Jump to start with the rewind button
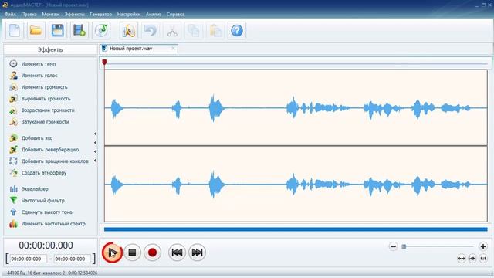This screenshot has height=278, width=494. pos(177,253)
